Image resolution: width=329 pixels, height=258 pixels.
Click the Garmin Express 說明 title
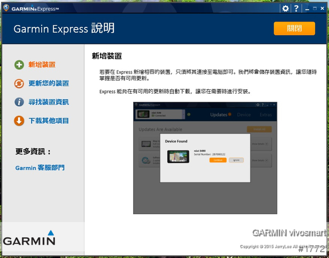click(x=64, y=28)
